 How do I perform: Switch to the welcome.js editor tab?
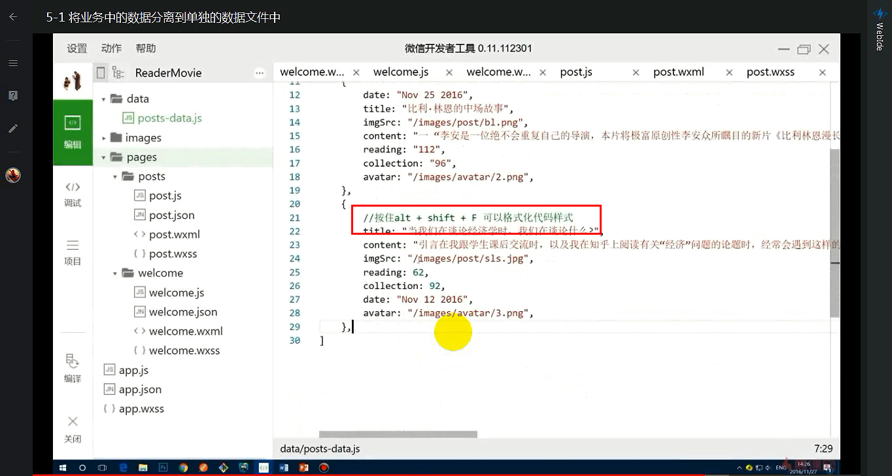(401, 72)
